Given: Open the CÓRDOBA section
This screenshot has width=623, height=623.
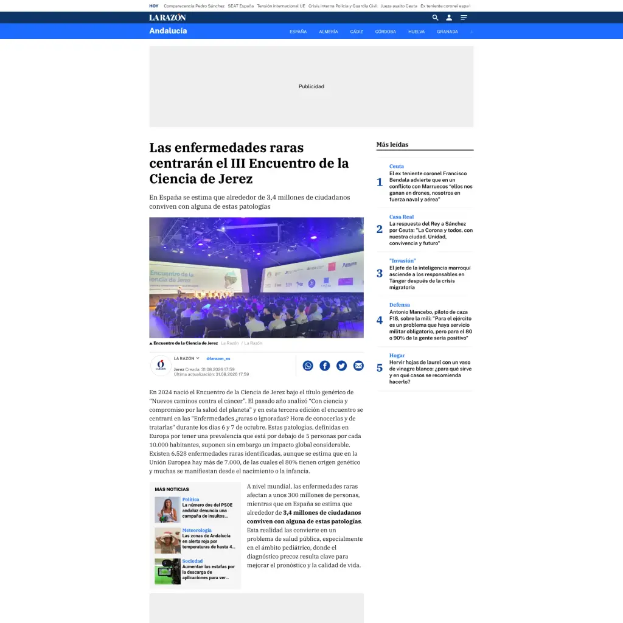Looking at the screenshot, I should pyautogui.click(x=385, y=32).
